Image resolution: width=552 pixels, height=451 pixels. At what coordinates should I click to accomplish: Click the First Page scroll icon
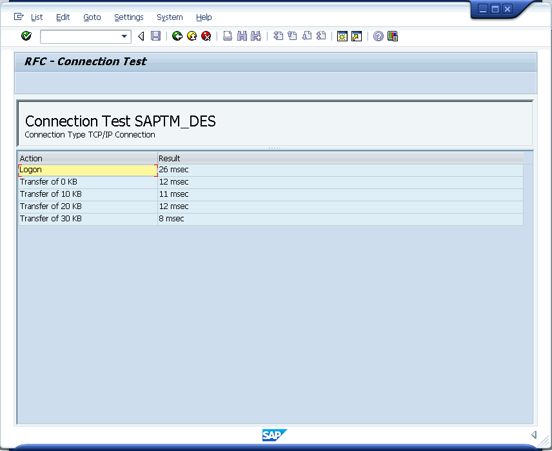(277, 36)
